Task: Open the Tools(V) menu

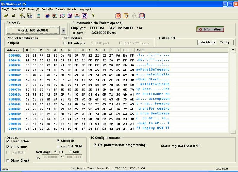Action: pyautogui.click(x=60, y=10)
